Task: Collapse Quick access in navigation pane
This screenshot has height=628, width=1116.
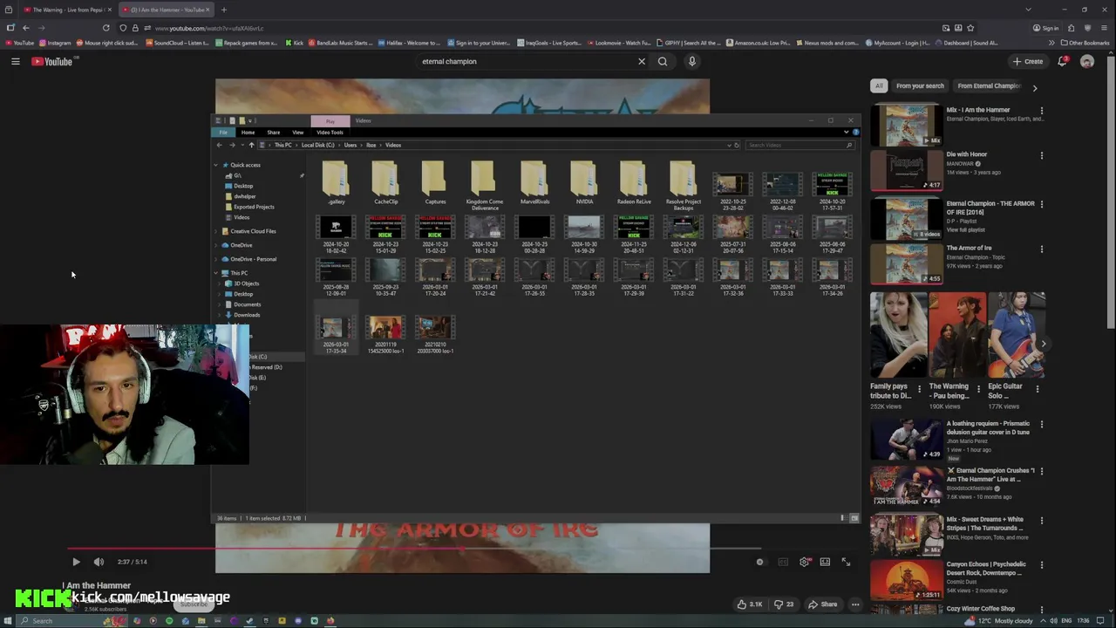Action: coord(216,165)
